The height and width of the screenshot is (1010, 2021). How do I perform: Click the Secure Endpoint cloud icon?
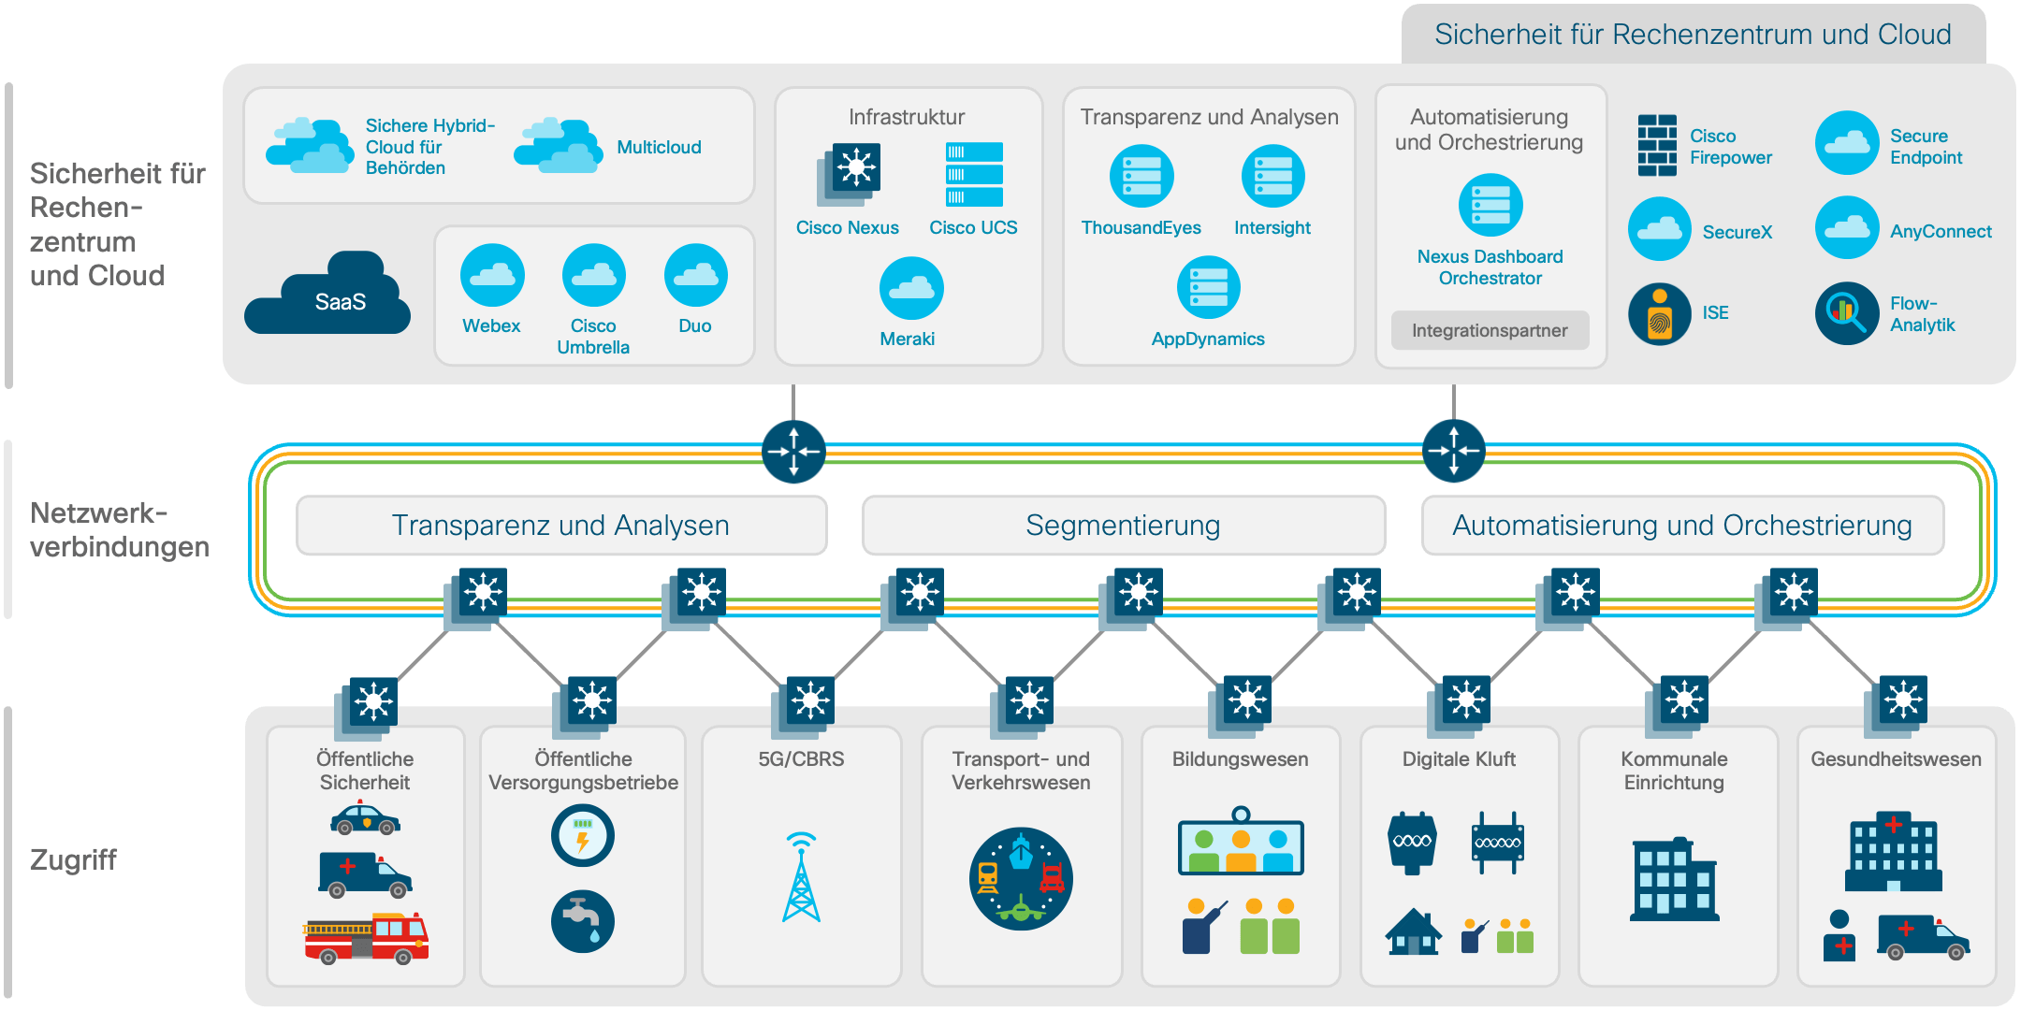click(1847, 143)
